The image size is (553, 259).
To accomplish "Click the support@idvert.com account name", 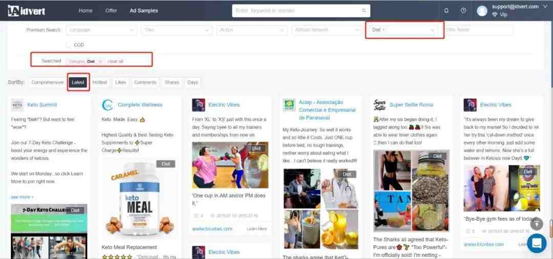I will click(515, 7).
